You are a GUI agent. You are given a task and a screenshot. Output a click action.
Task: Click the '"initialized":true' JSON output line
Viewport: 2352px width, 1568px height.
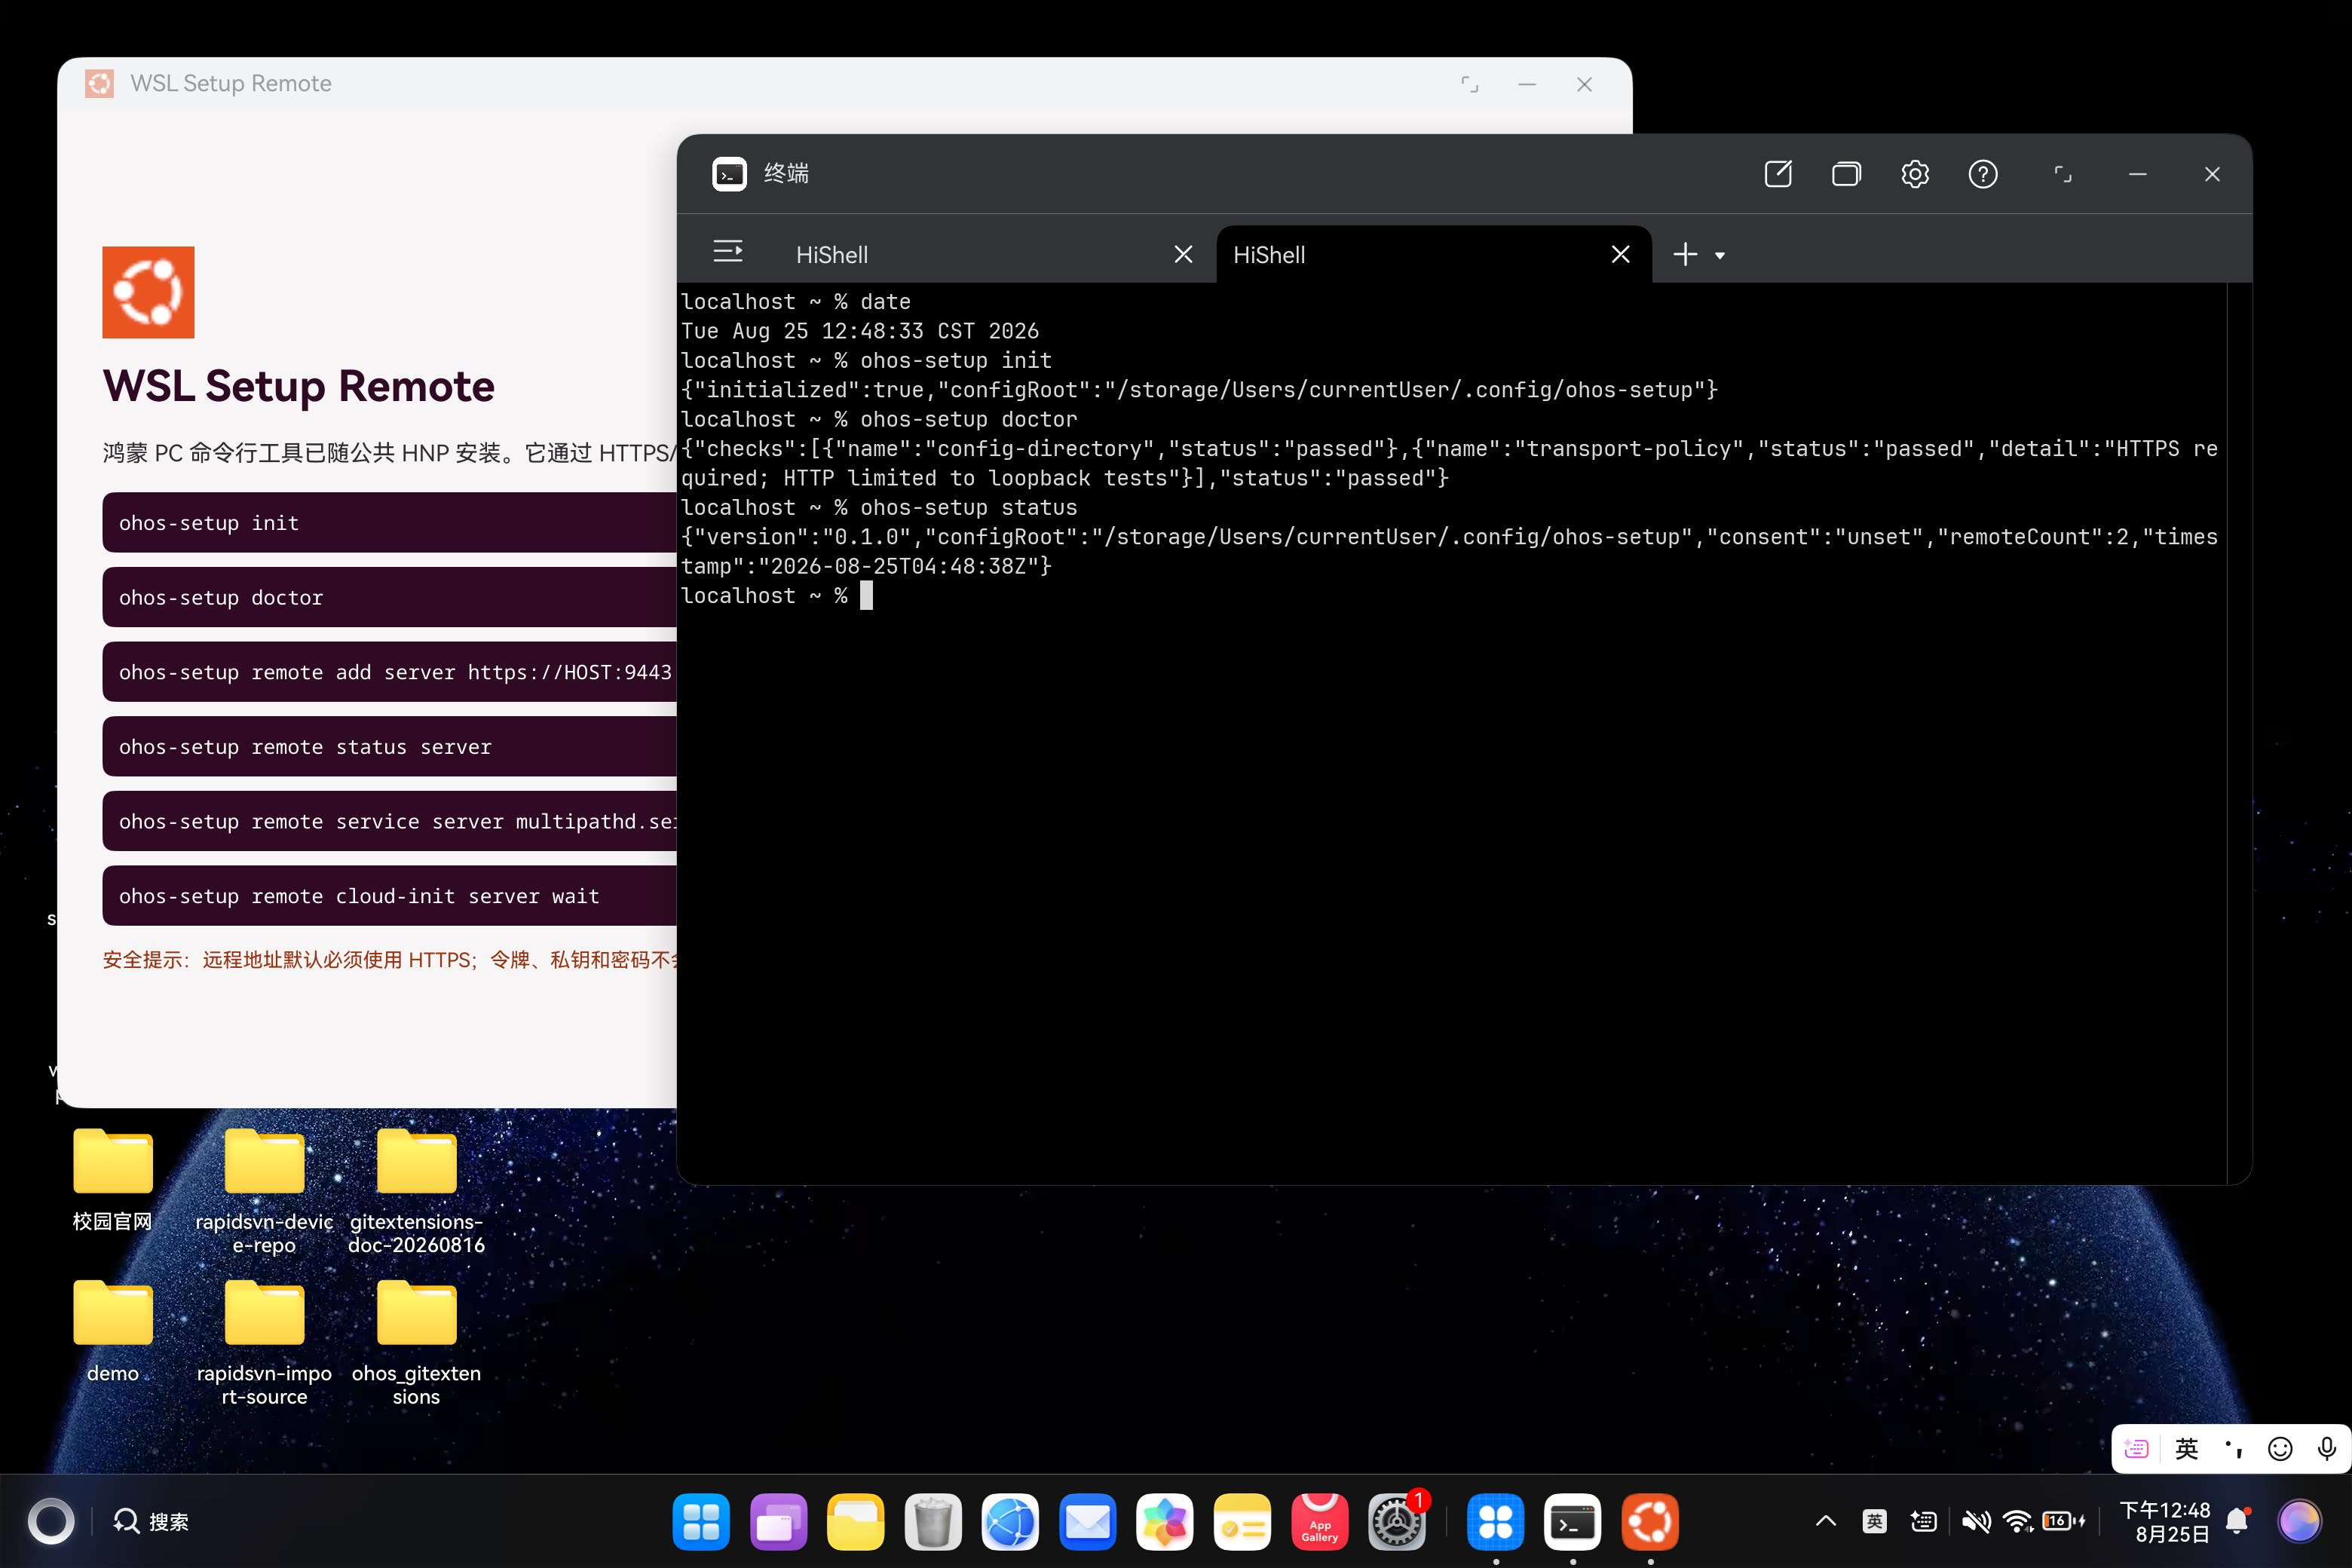pos(1199,390)
